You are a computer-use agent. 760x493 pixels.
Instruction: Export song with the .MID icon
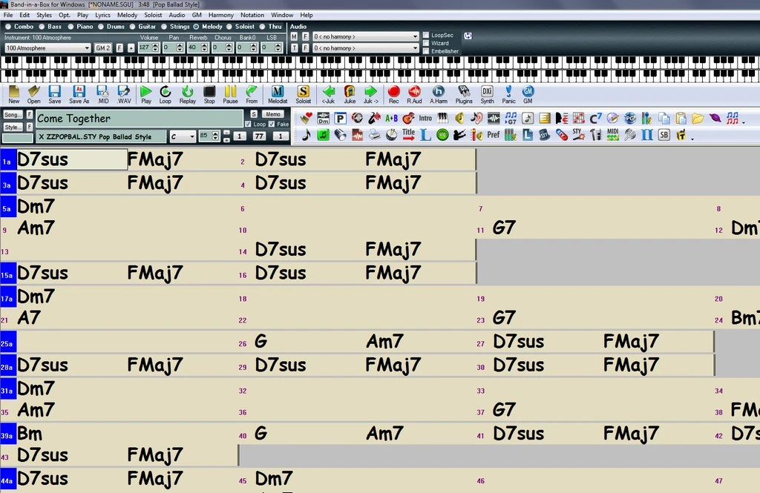click(x=102, y=94)
